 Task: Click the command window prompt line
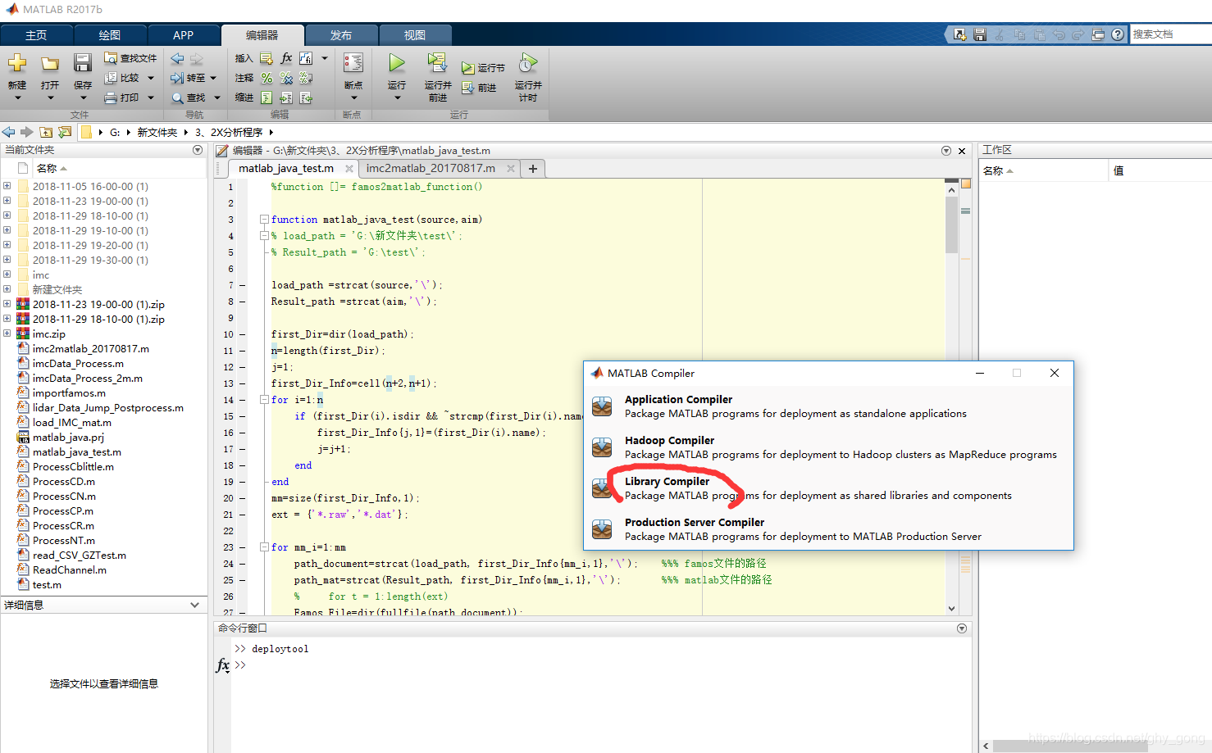pos(603,665)
